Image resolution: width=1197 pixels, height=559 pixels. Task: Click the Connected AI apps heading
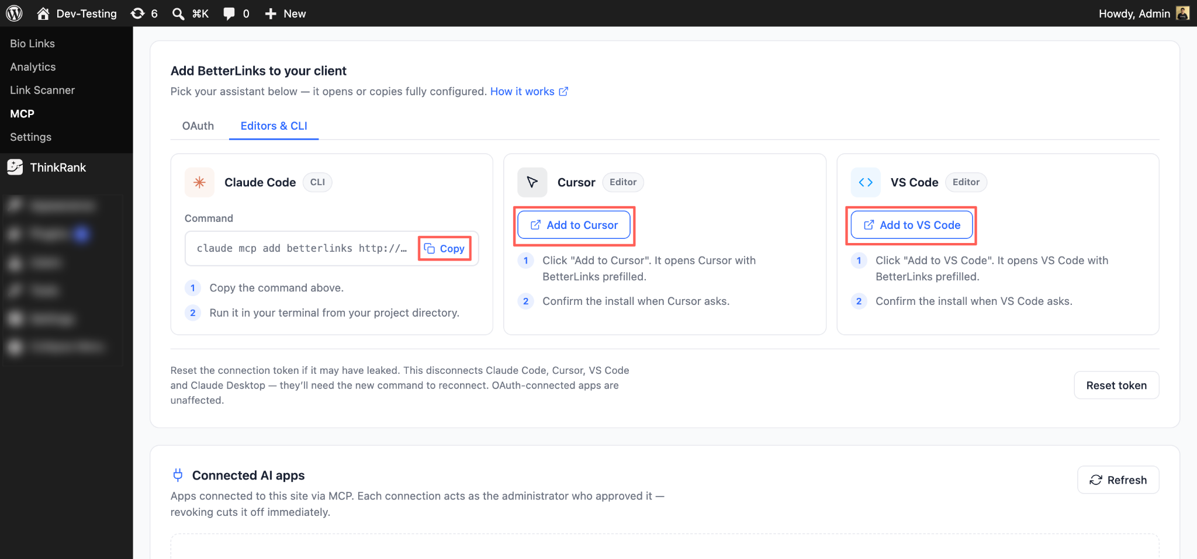pos(248,475)
